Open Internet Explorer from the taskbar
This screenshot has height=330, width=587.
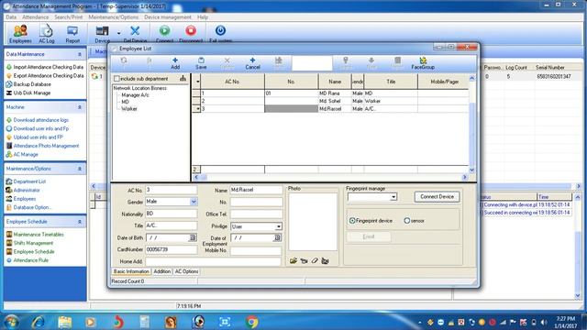point(38,322)
